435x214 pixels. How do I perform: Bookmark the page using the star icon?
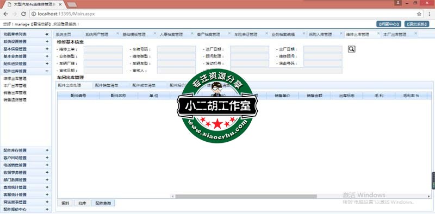(419, 14)
